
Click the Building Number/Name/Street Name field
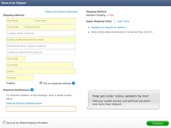(x=41, y=40)
